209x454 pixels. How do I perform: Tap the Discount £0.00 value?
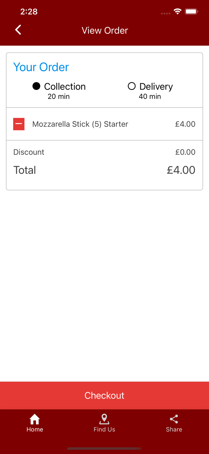[185, 152]
